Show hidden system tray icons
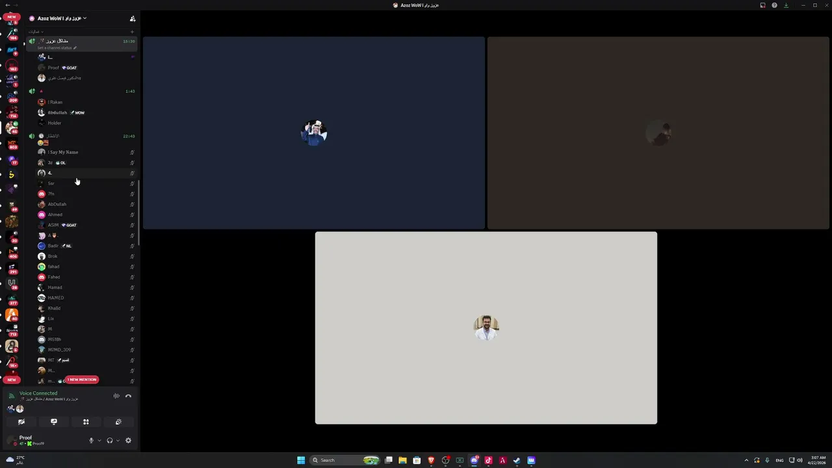832x468 pixels. click(x=746, y=460)
